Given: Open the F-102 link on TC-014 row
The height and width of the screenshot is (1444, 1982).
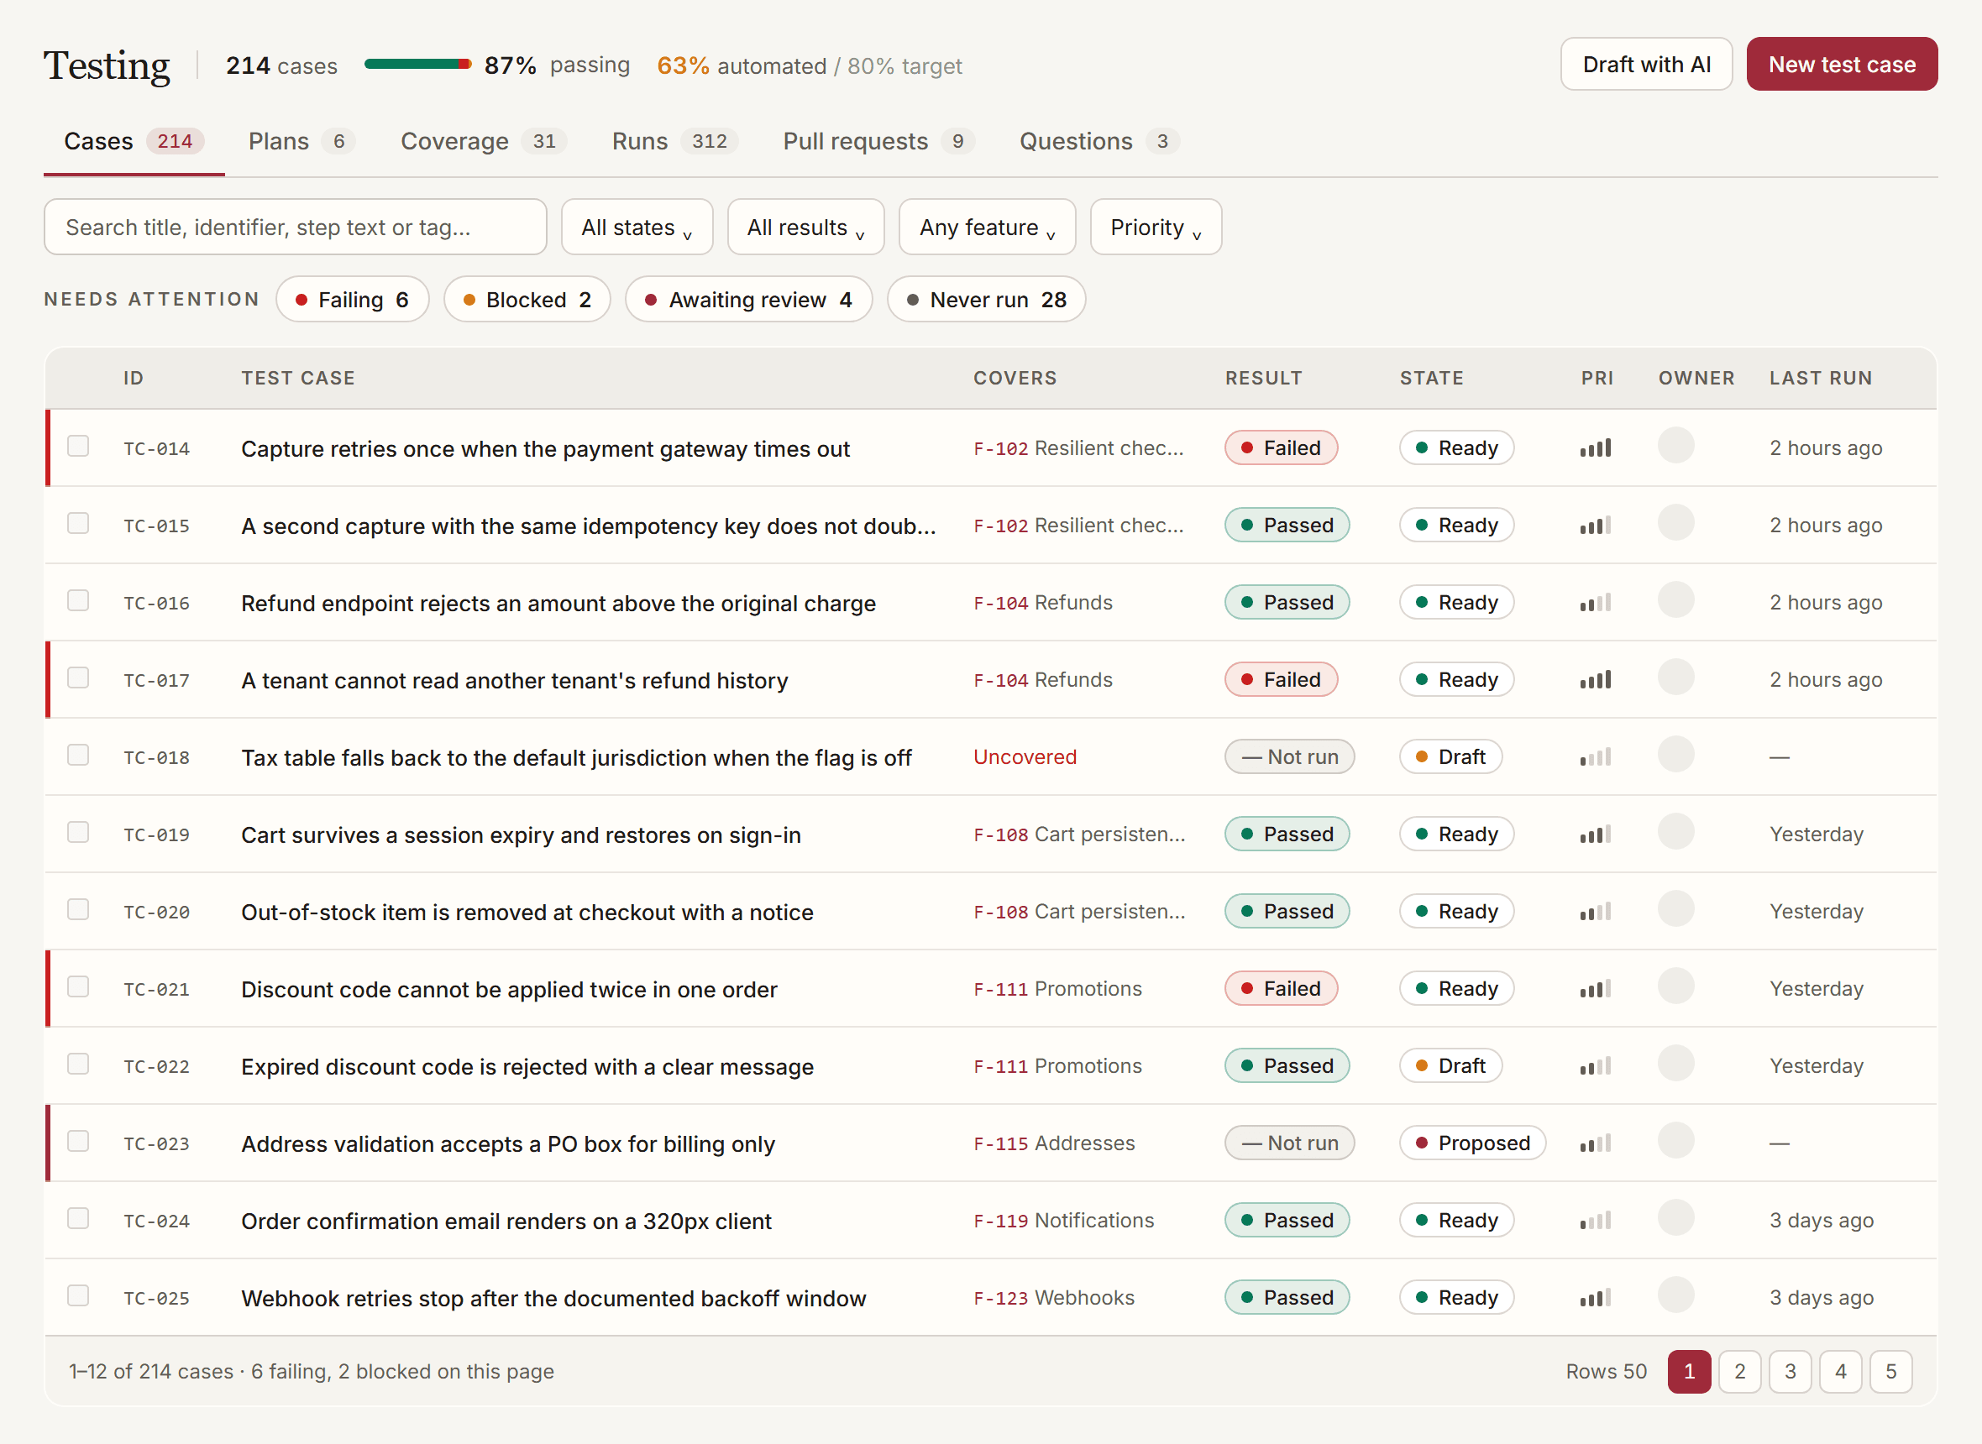Looking at the screenshot, I should (x=1000, y=448).
